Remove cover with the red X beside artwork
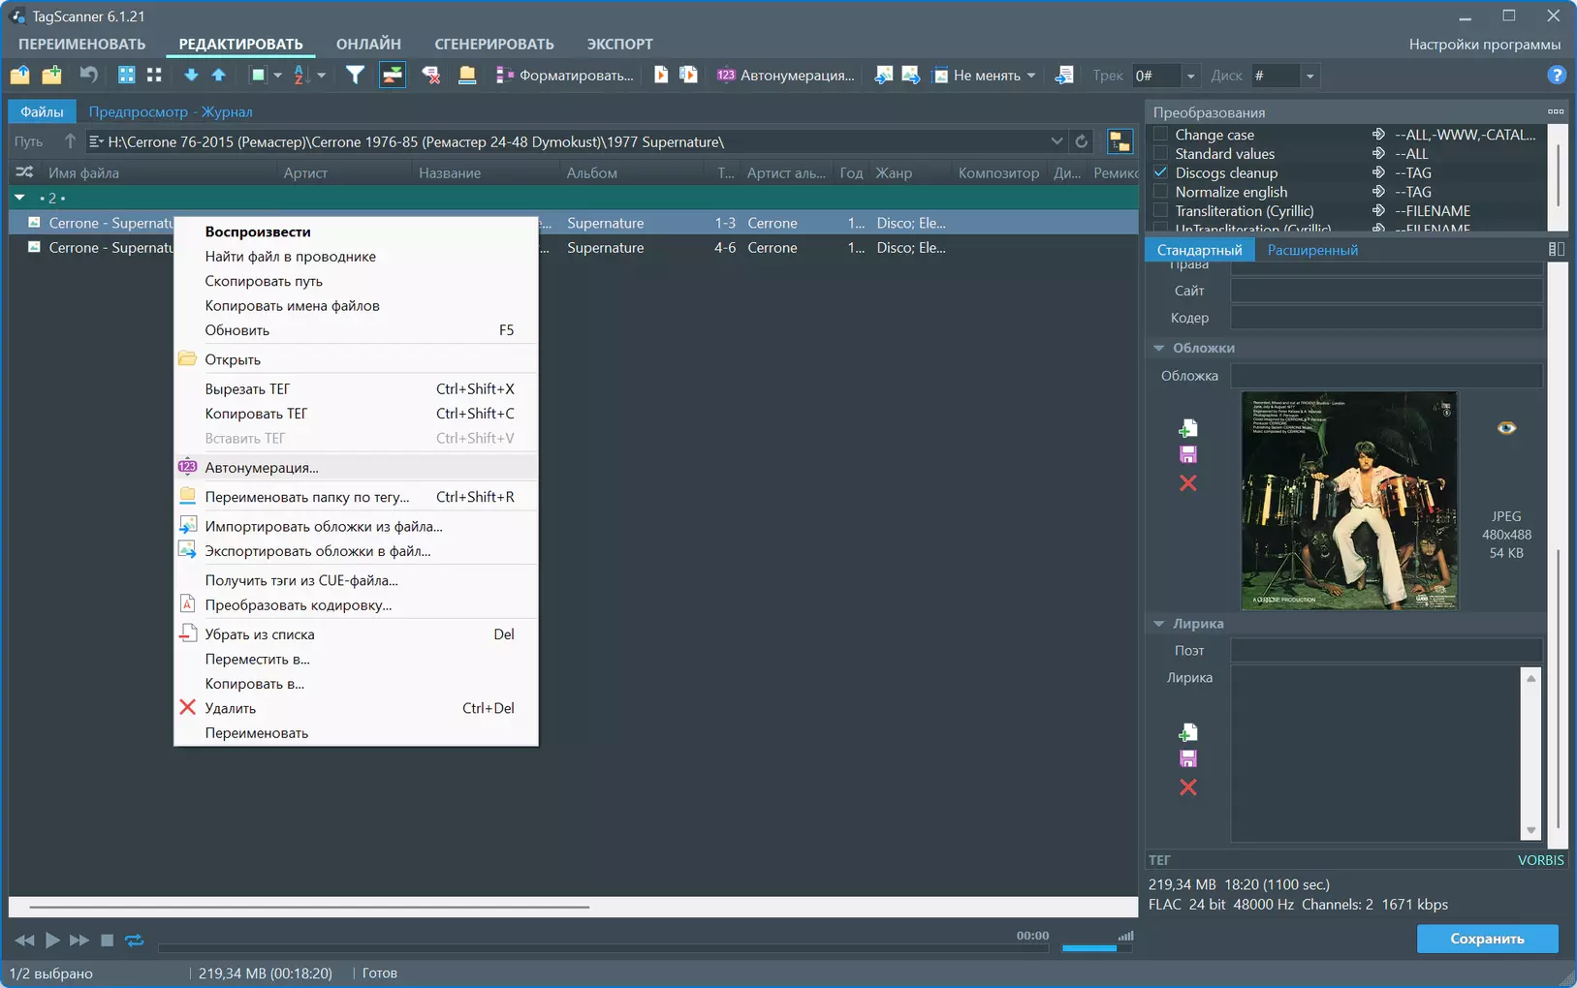 (1188, 482)
